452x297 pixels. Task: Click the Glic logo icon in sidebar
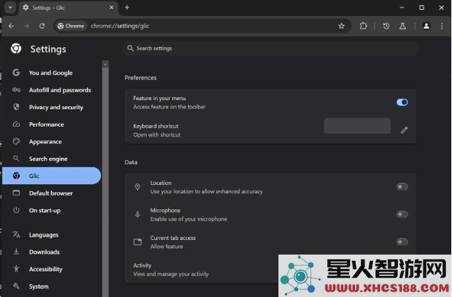point(16,175)
